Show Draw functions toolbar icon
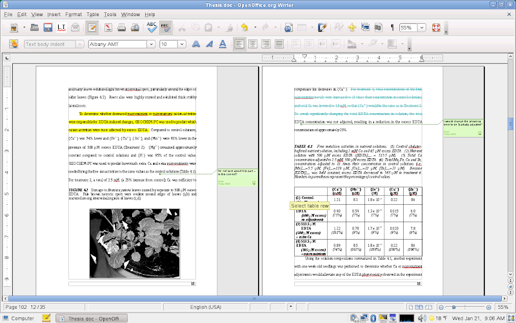This screenshot has width=516, height=323. (x=322, y=28)
